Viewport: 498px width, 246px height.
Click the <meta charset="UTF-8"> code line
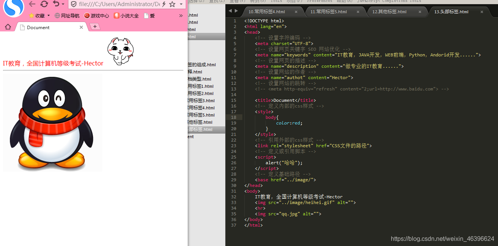click(284, 44)
